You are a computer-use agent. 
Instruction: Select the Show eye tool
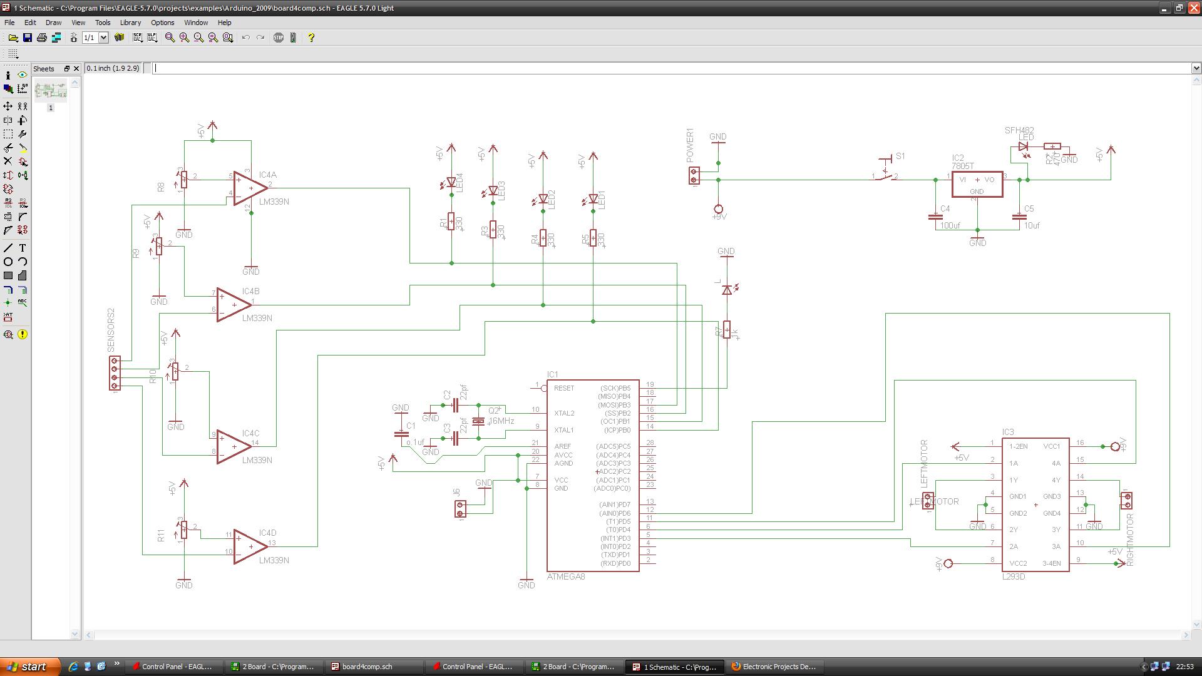[x=23, y=75]
